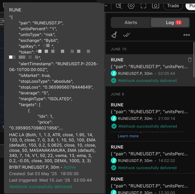195x194 pixels.
Task: Open the quick search icon
Action: point(119,6)
